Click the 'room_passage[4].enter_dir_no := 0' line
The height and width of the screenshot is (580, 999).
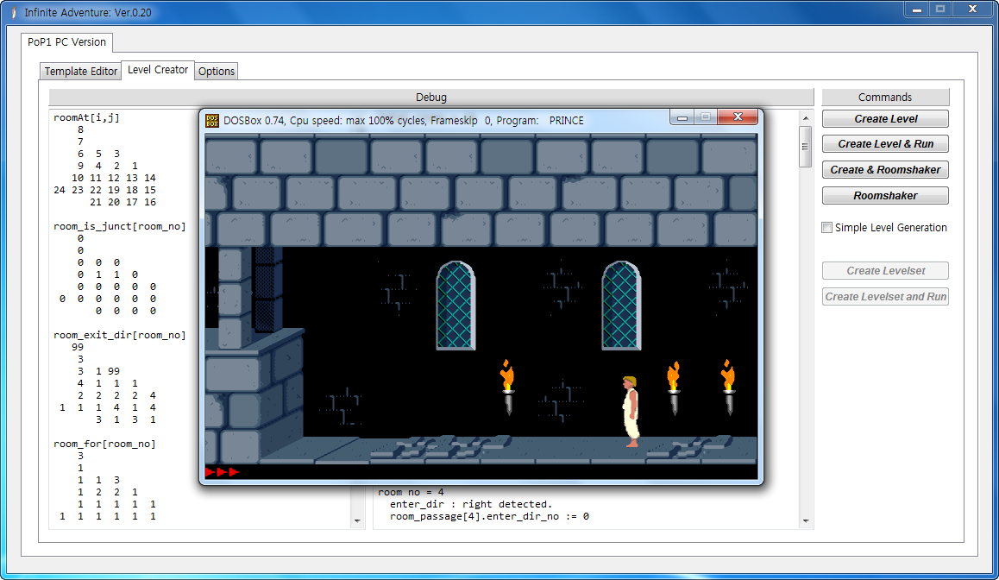point(489,516)
